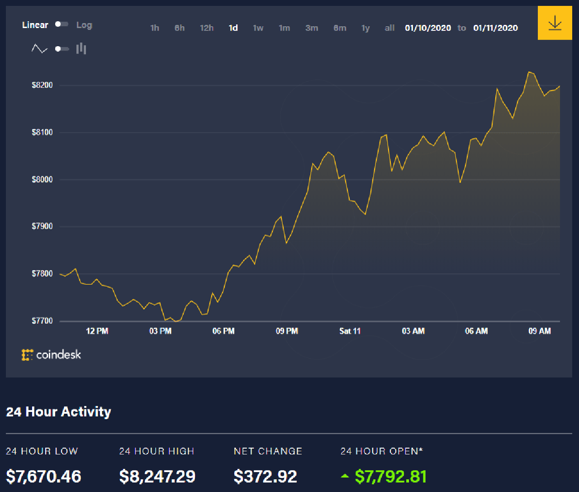Click the 09 PM time axis label
This screenshot has width=579, height=492.
[287, 331]
